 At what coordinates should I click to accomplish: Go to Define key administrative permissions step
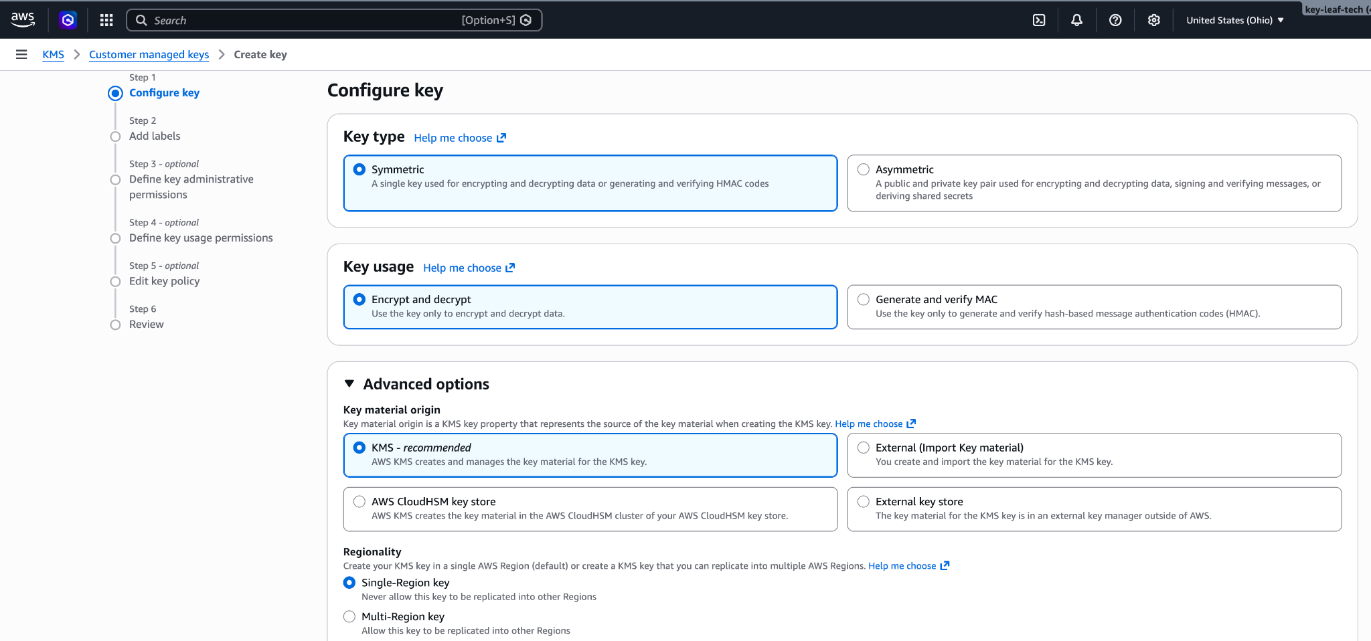click(x=191, y=187)
